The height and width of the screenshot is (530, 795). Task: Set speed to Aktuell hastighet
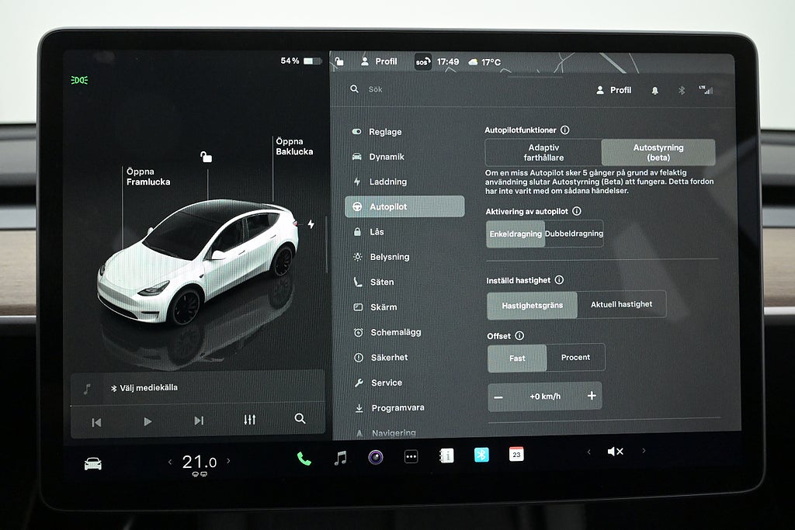point(621,305)
